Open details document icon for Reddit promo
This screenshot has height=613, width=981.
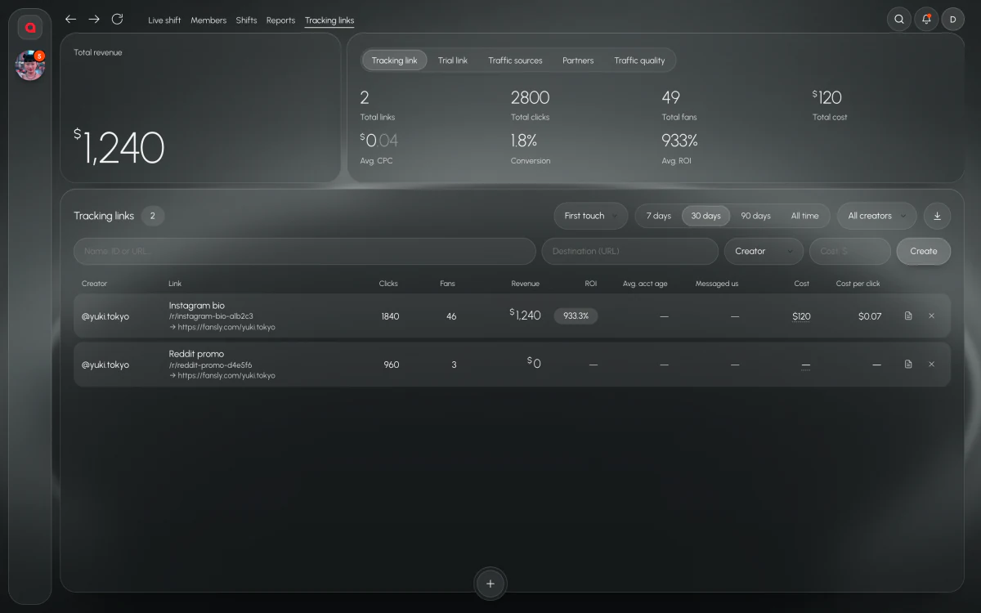point(908,365)
